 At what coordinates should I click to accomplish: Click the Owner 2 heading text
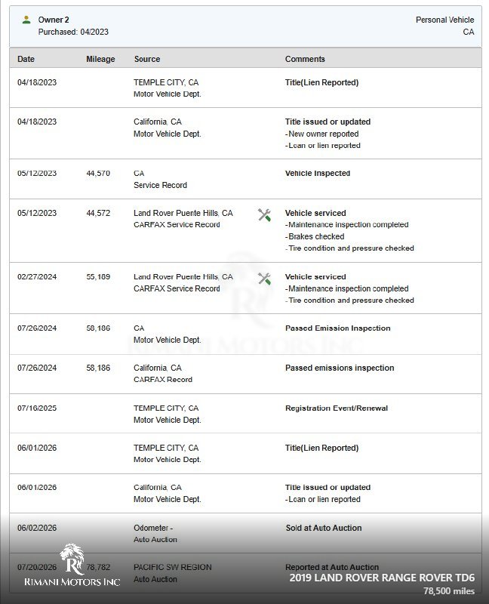pyautogui.click(x=54, y=20)
